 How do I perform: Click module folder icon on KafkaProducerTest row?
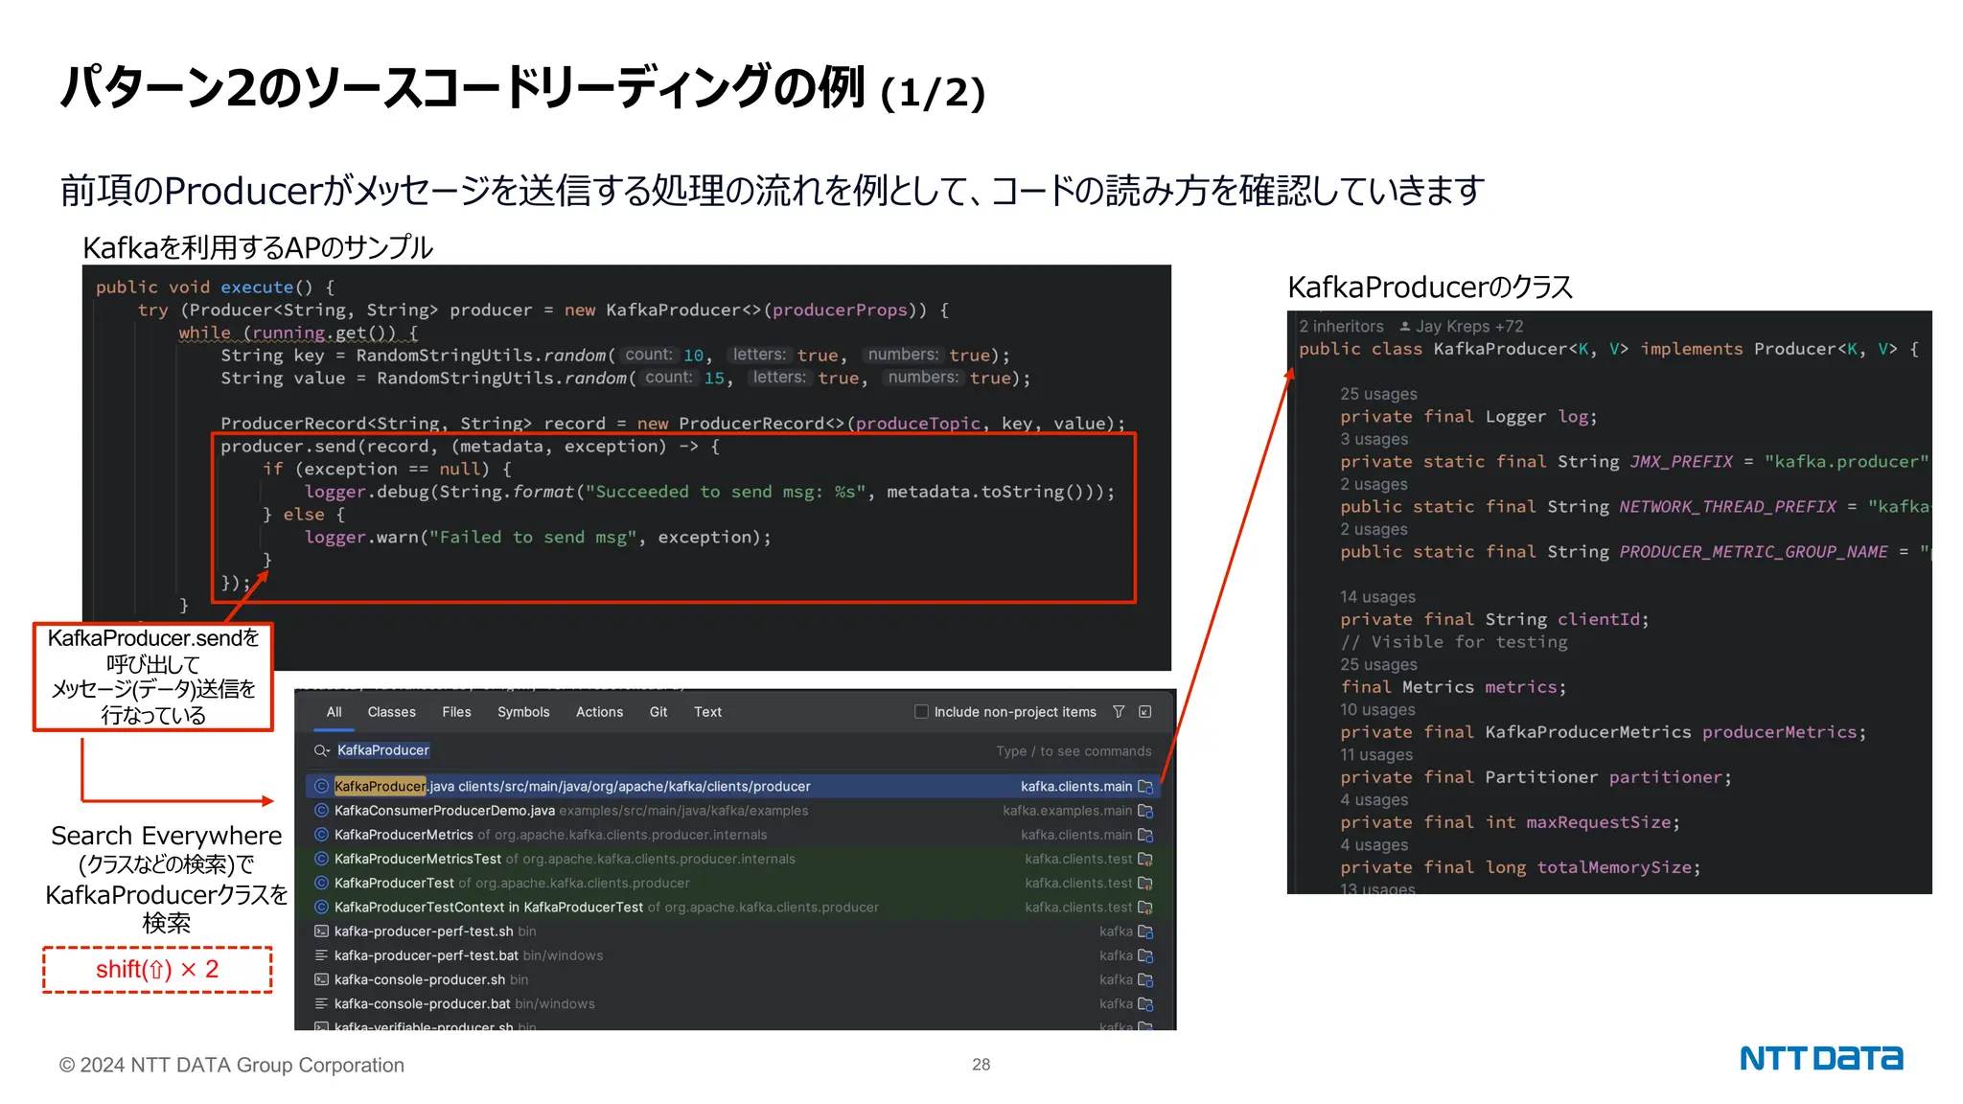[1145, 884]
